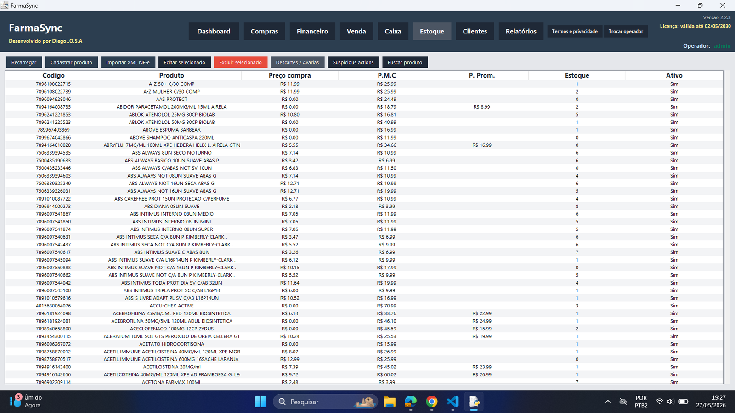Open Importar XML NF-e

(128, 62)
